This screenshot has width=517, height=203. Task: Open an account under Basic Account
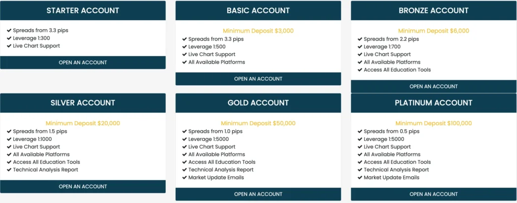[x=258, y=79]
